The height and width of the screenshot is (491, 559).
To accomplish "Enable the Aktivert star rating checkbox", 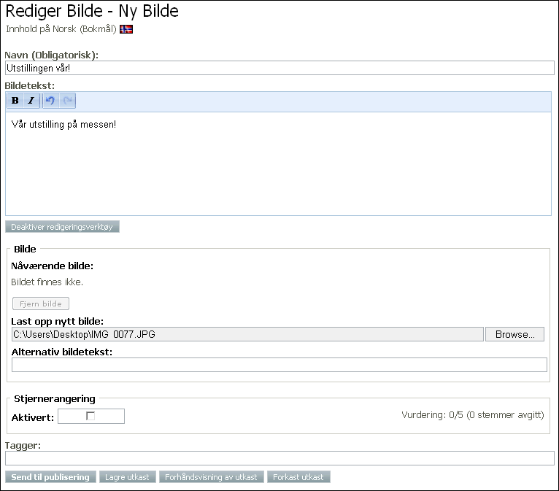I will [90, 416].
